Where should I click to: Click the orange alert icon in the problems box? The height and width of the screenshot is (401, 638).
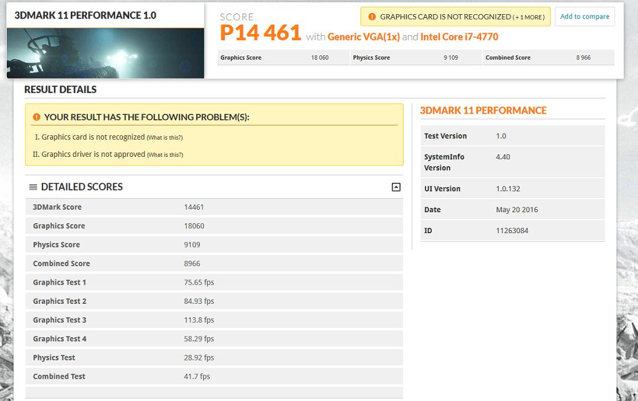pyautogui.click(x=36, y=117)
